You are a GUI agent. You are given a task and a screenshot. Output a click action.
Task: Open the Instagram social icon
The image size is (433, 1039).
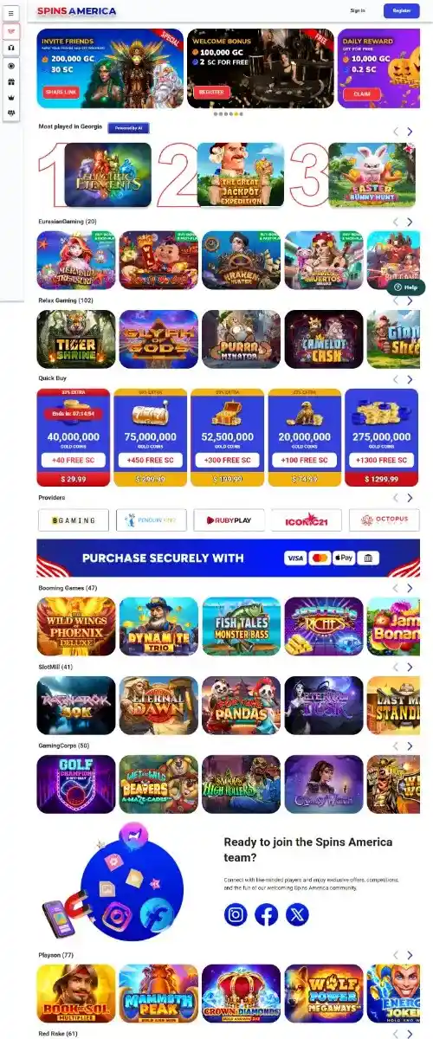pos(236,914)
